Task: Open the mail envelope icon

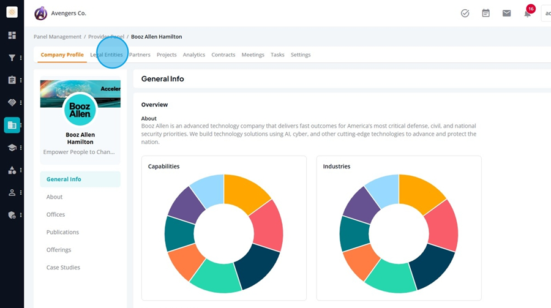Action: point(506,13)
